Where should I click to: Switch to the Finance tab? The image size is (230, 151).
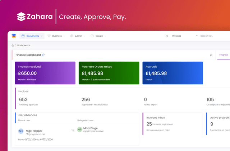tap(224, 55)
